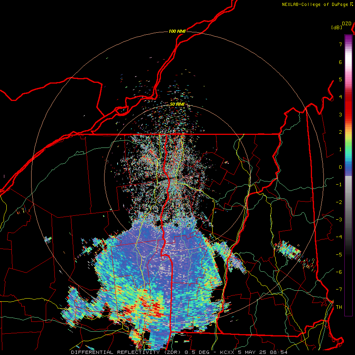Select the -6 tick on the color scale
Image resolution: width=355 pixels, height=355 pixels.
point(339,272)
